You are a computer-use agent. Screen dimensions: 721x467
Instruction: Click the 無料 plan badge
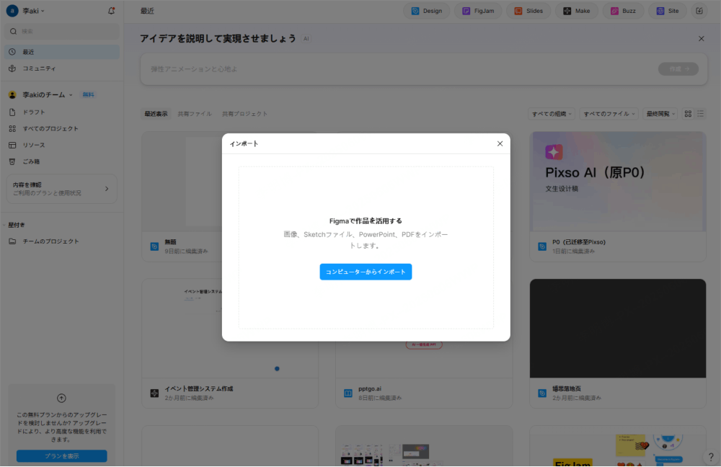click(88, 94)
